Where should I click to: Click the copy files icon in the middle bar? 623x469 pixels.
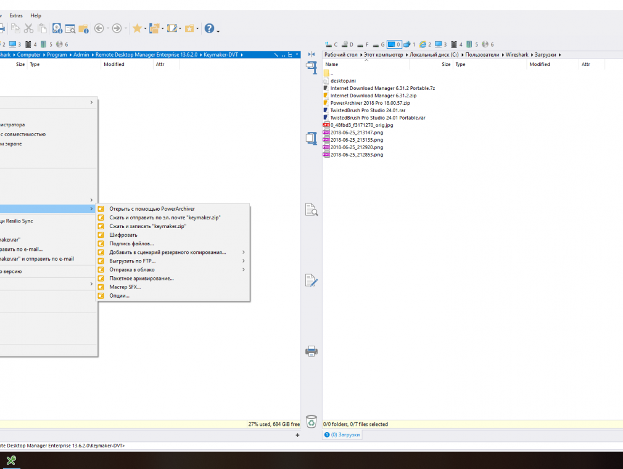(x=311, y=138)
